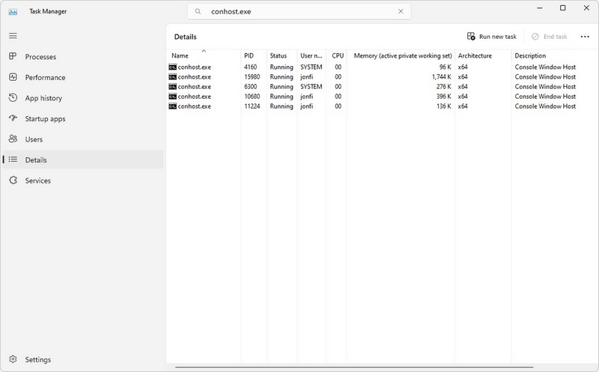Click the 1,744 K memory value
The height and width of the screenshot is (372, 599).
coord(442,77)
